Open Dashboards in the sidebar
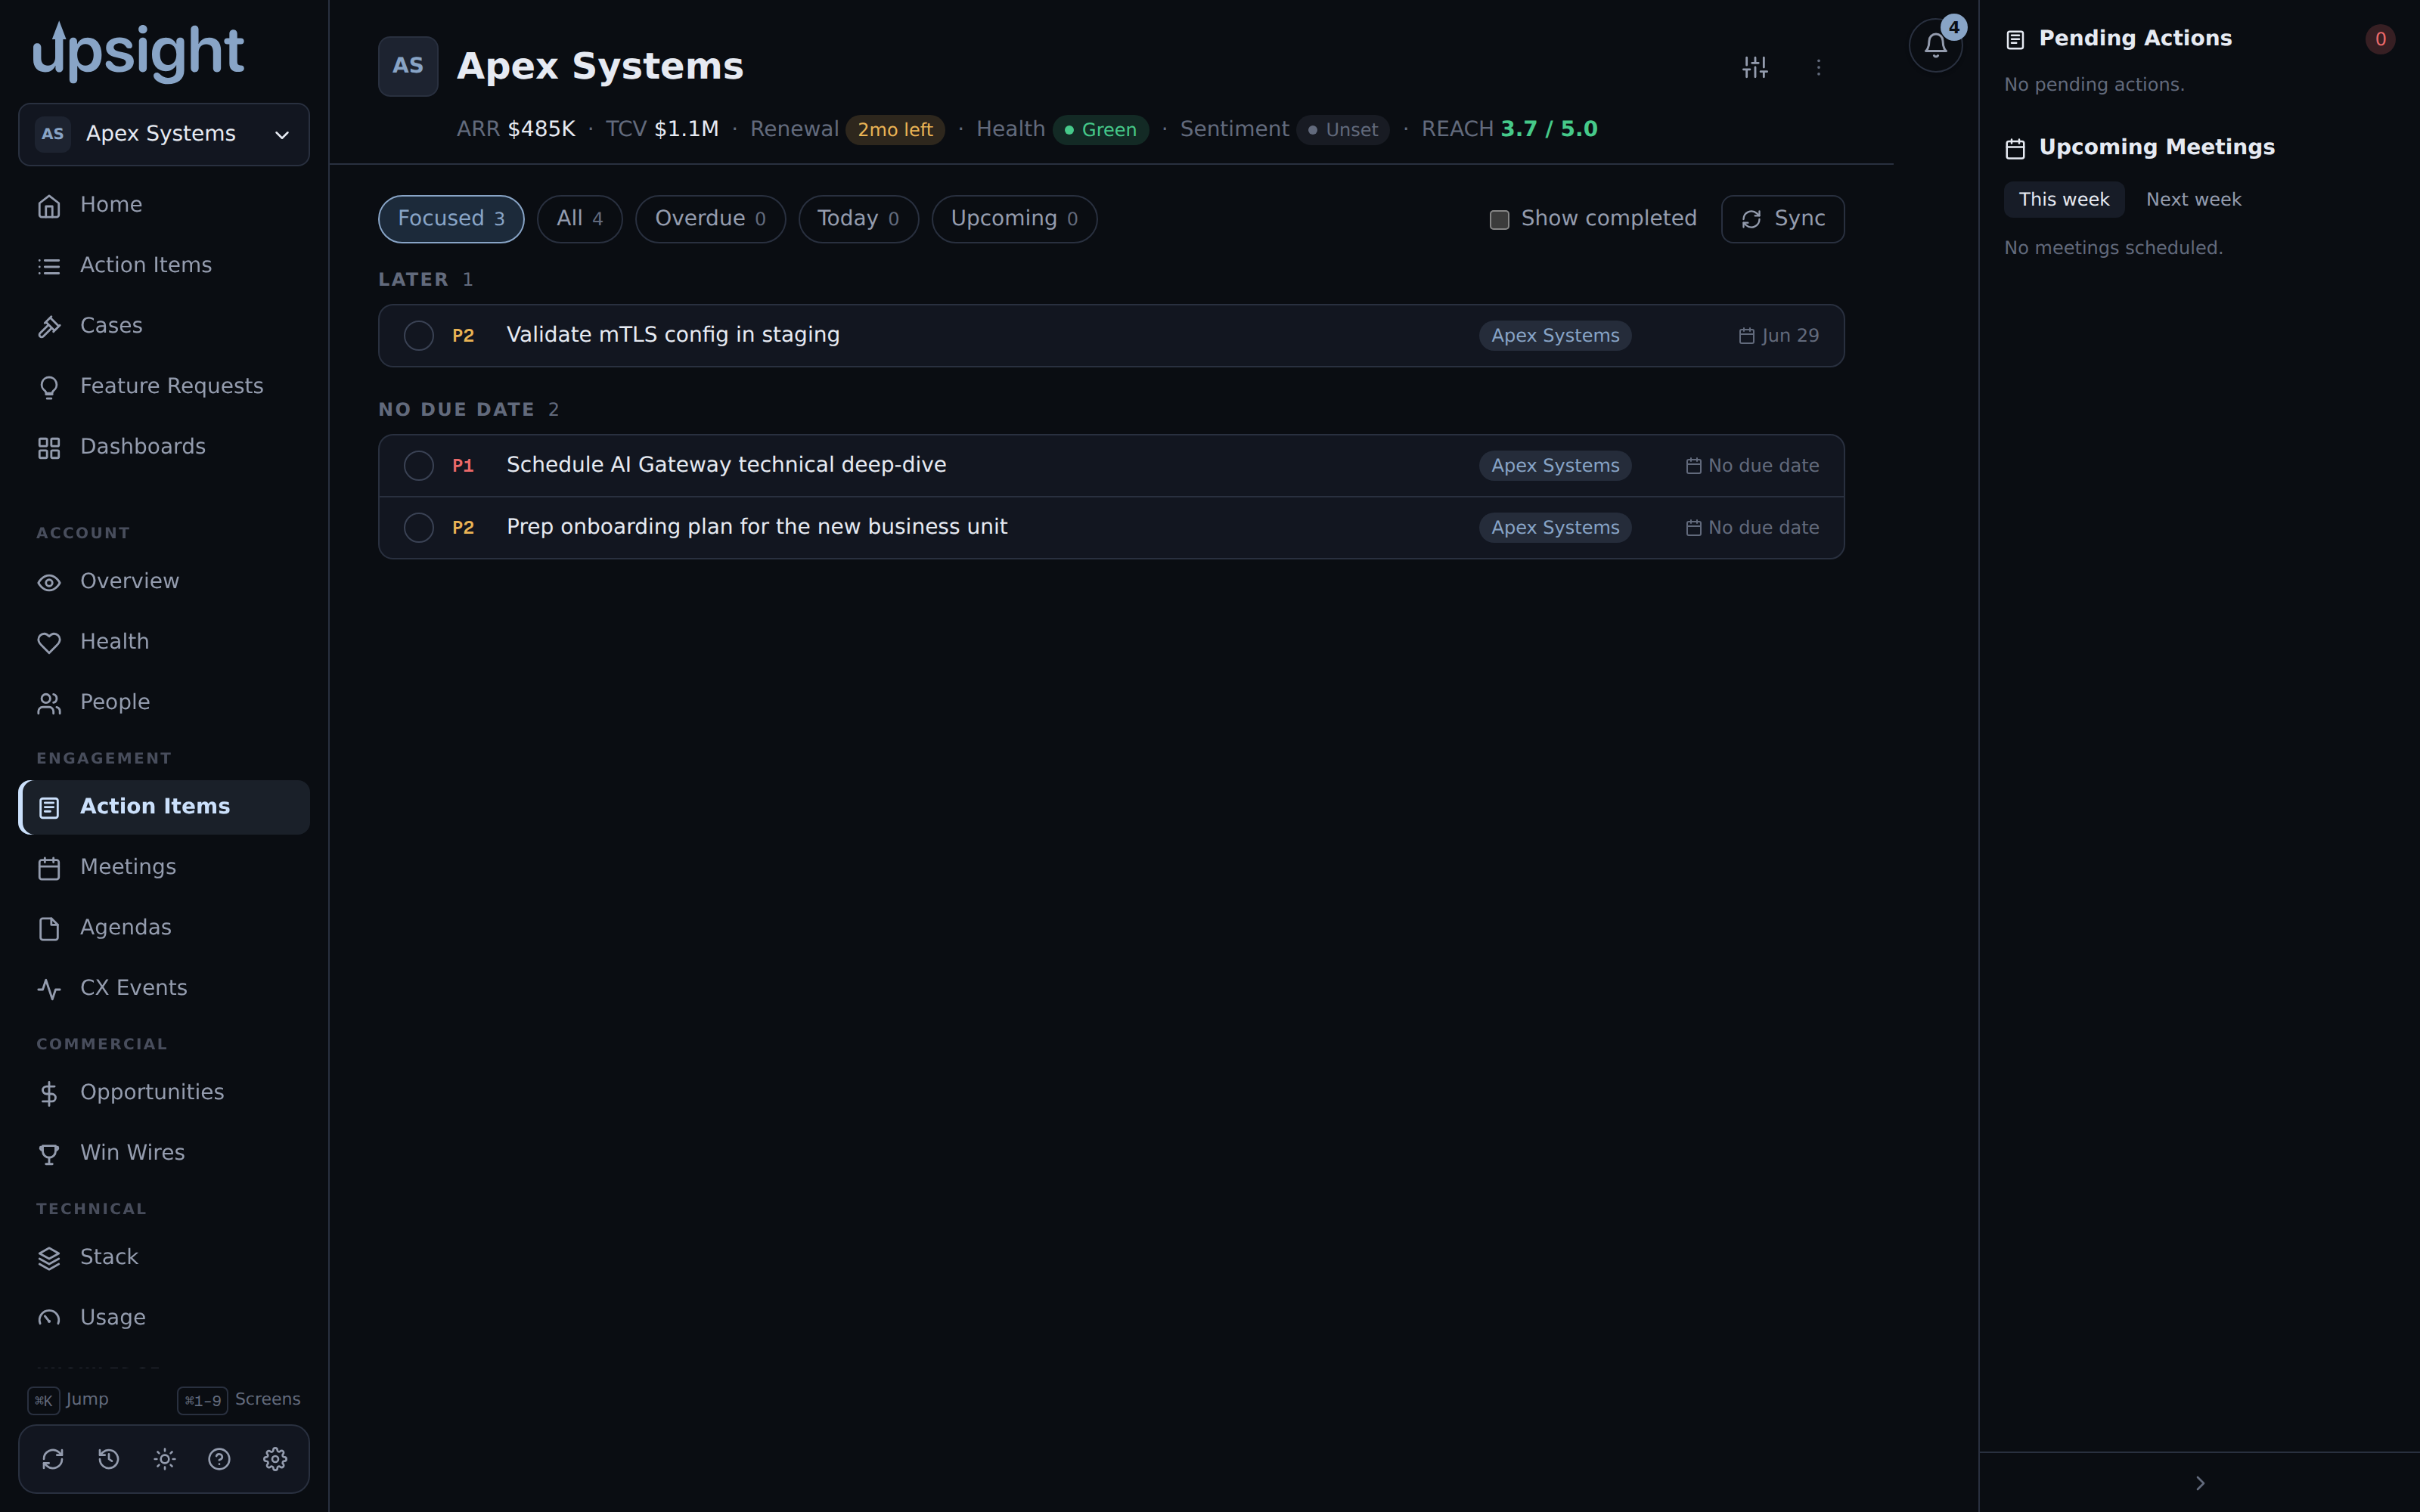2420x1512 pixels. pos(164,447)
